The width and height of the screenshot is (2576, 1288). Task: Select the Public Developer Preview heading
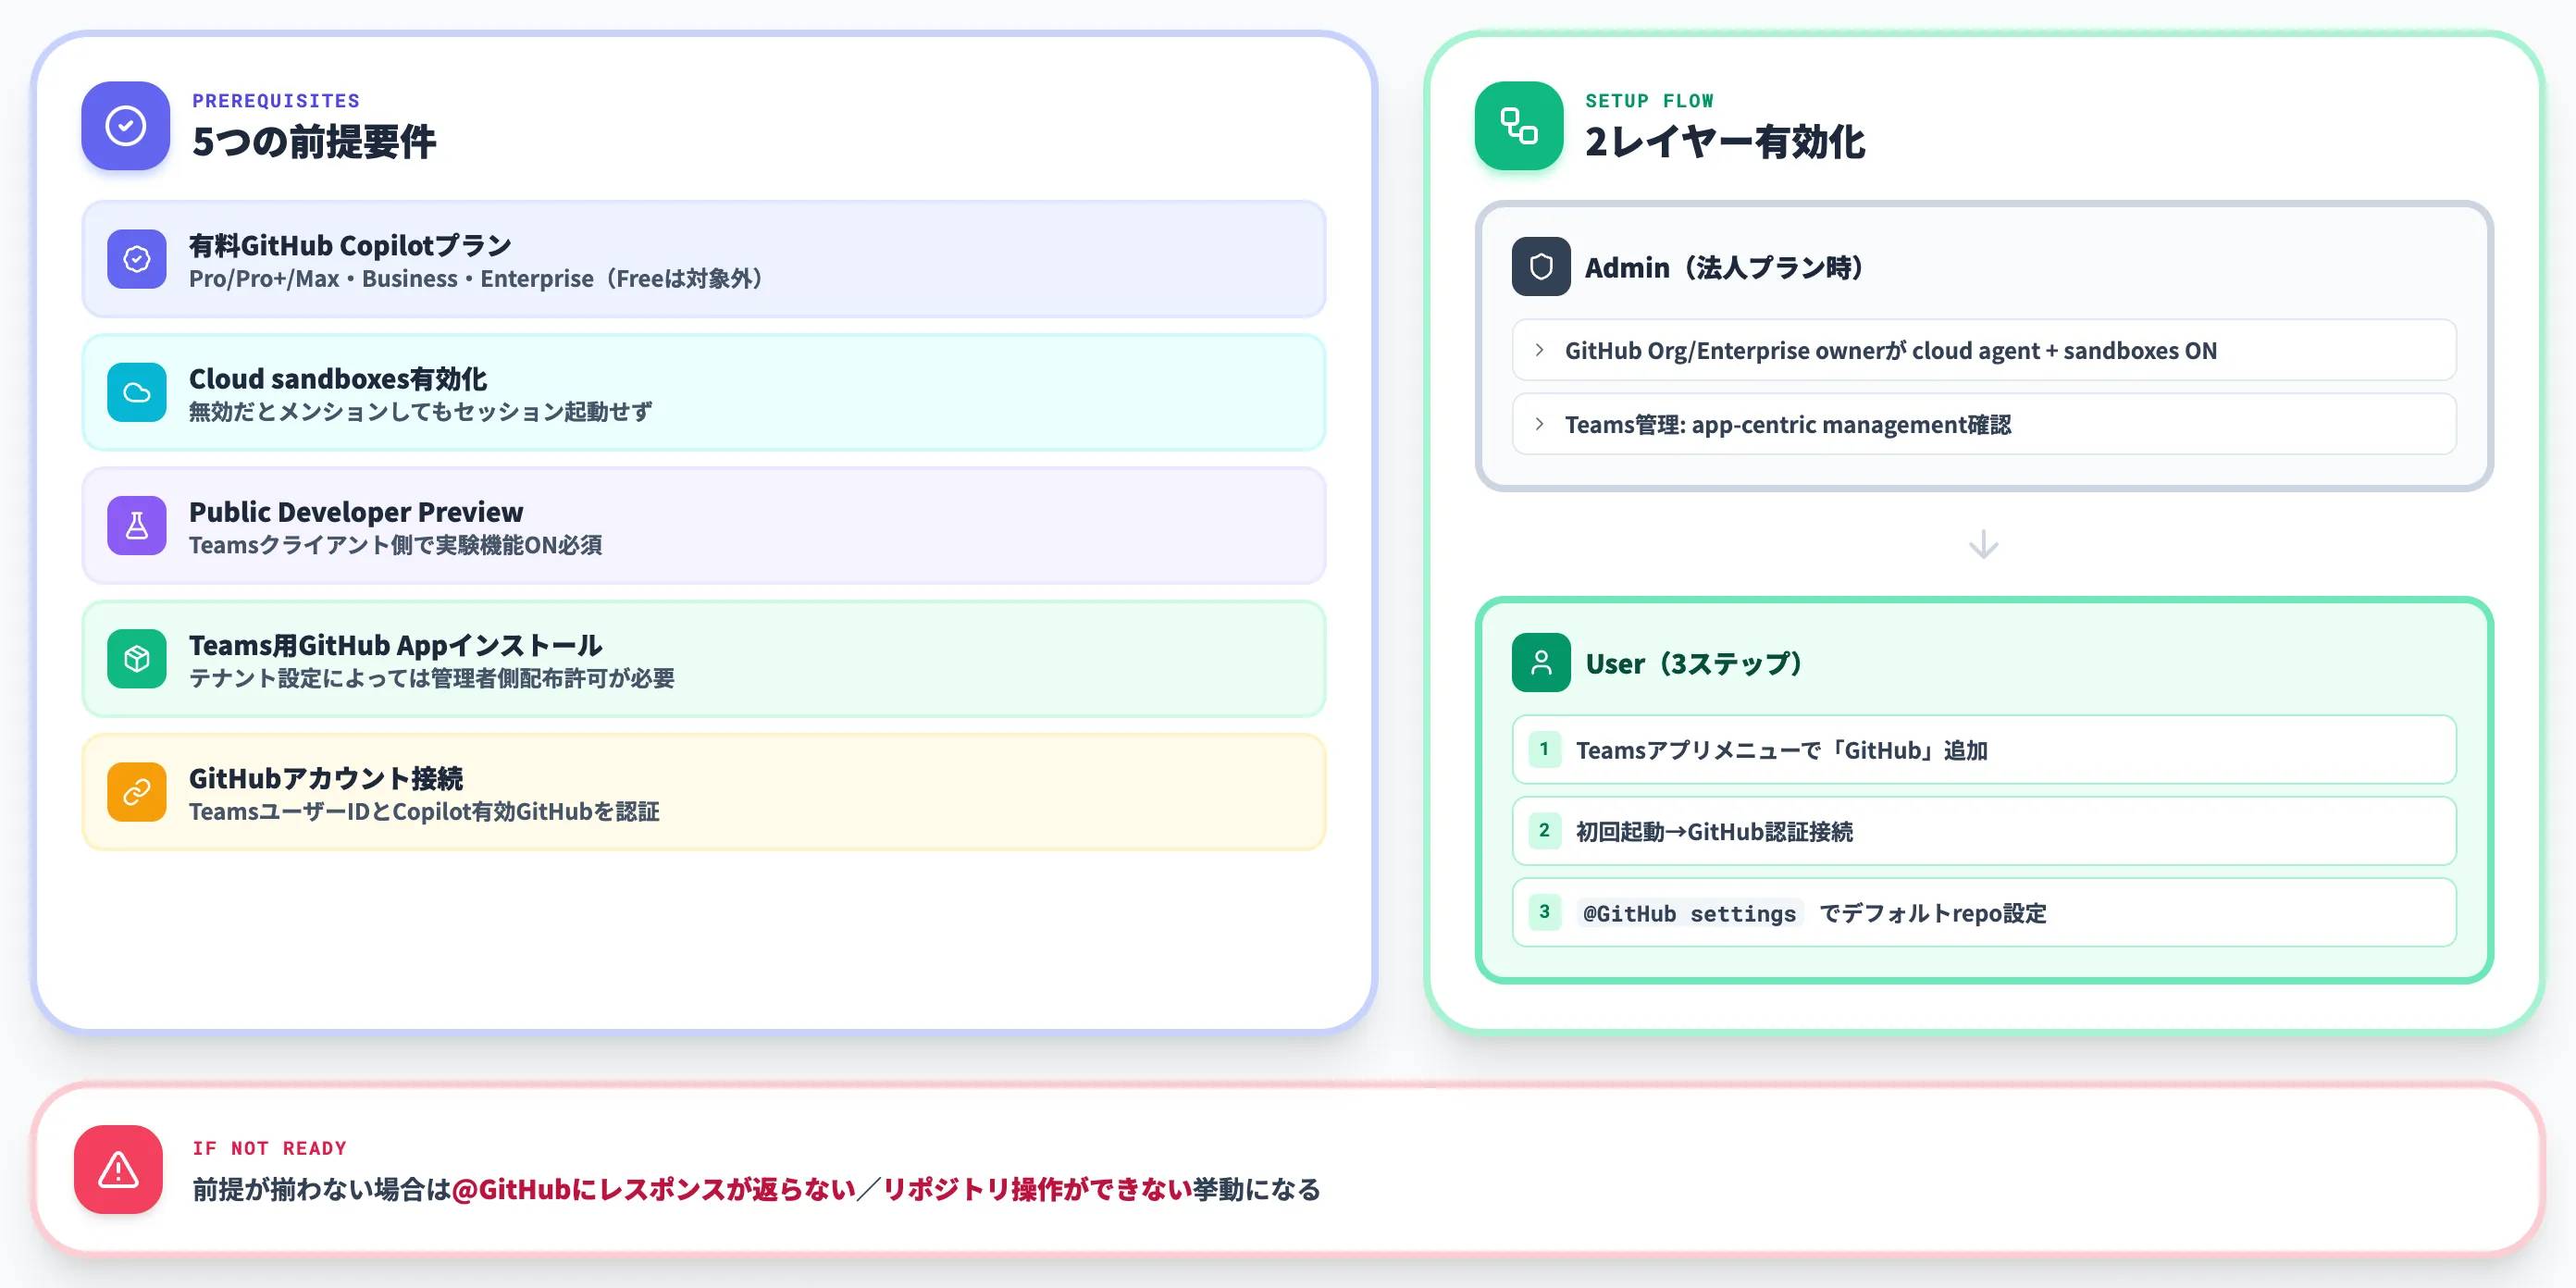(356, 512)
